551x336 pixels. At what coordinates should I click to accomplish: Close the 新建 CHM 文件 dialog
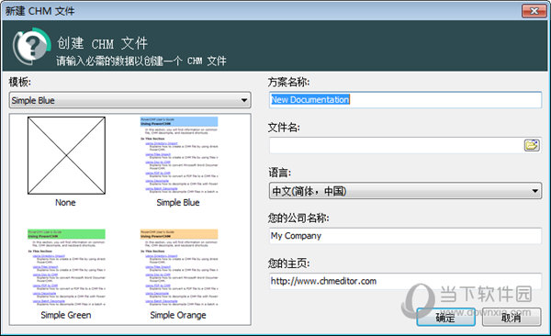tap(534, 11)
